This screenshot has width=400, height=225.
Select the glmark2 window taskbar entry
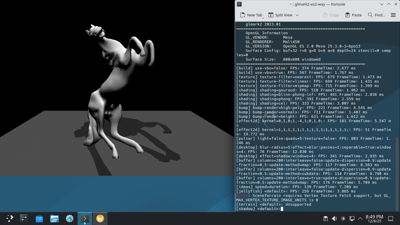100,219
